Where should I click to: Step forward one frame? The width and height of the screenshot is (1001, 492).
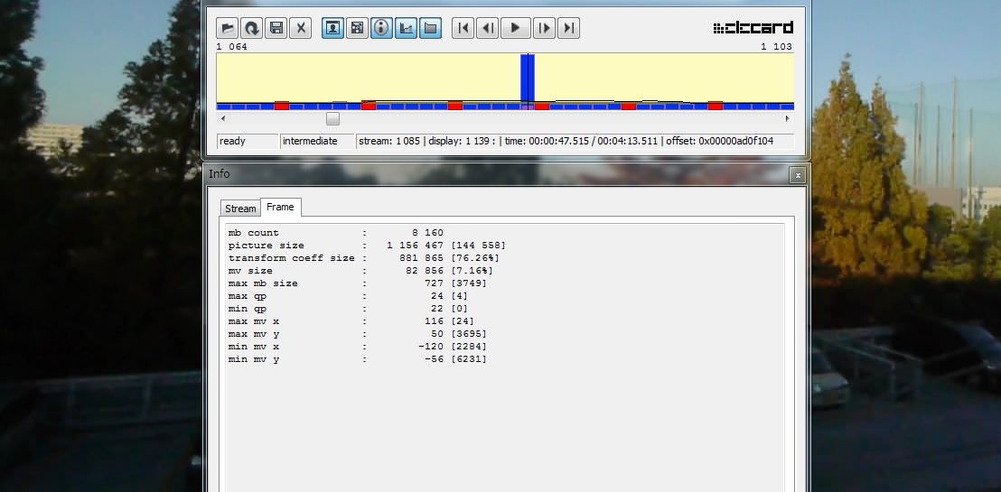tap(544, 28)
